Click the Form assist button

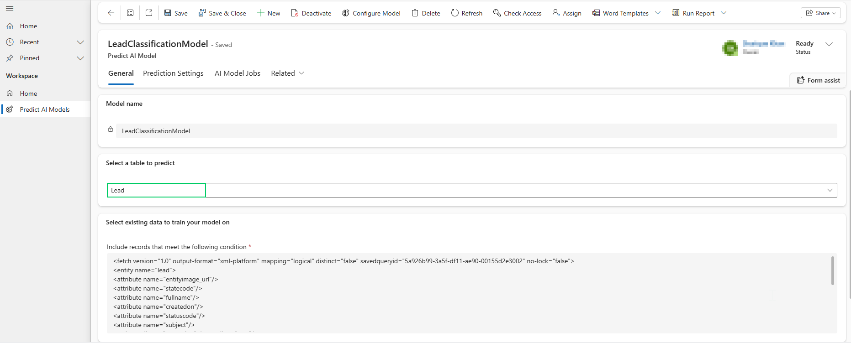pos(818,80)
